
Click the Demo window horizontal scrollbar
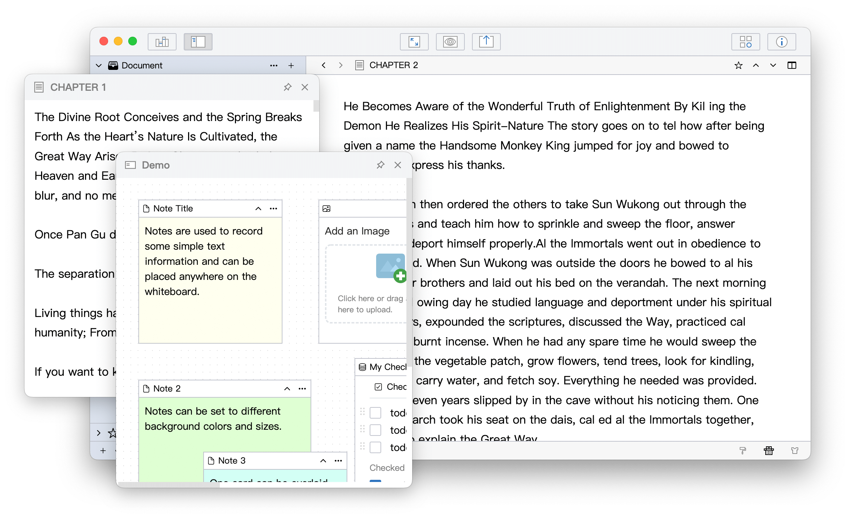(169, 485)
